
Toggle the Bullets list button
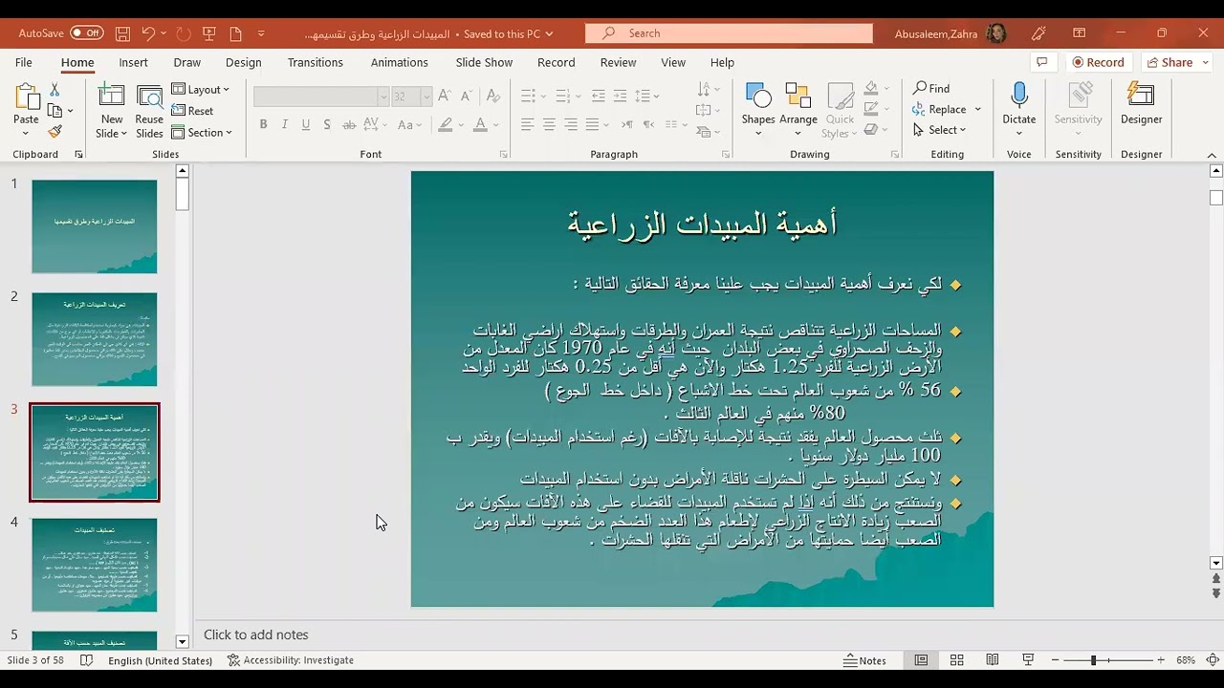coord(527,97)
